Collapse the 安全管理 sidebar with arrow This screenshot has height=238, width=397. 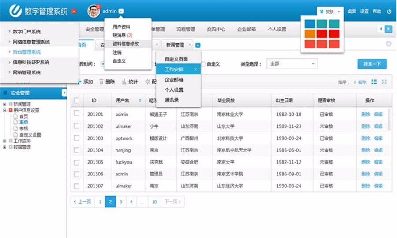point(64,93)
